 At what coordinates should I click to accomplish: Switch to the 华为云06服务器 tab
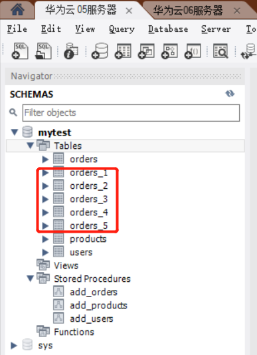[x=188, y=11]
